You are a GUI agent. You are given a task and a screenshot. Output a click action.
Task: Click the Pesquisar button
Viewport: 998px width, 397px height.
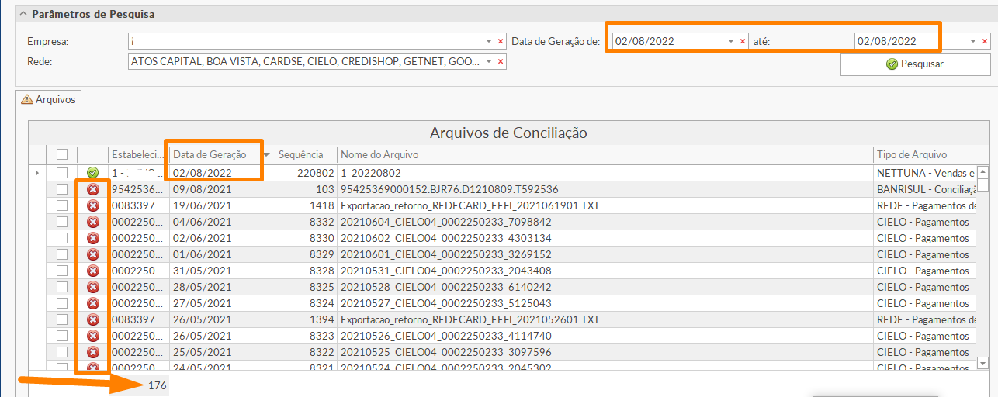pyautogui.click(x=915, y=64)
